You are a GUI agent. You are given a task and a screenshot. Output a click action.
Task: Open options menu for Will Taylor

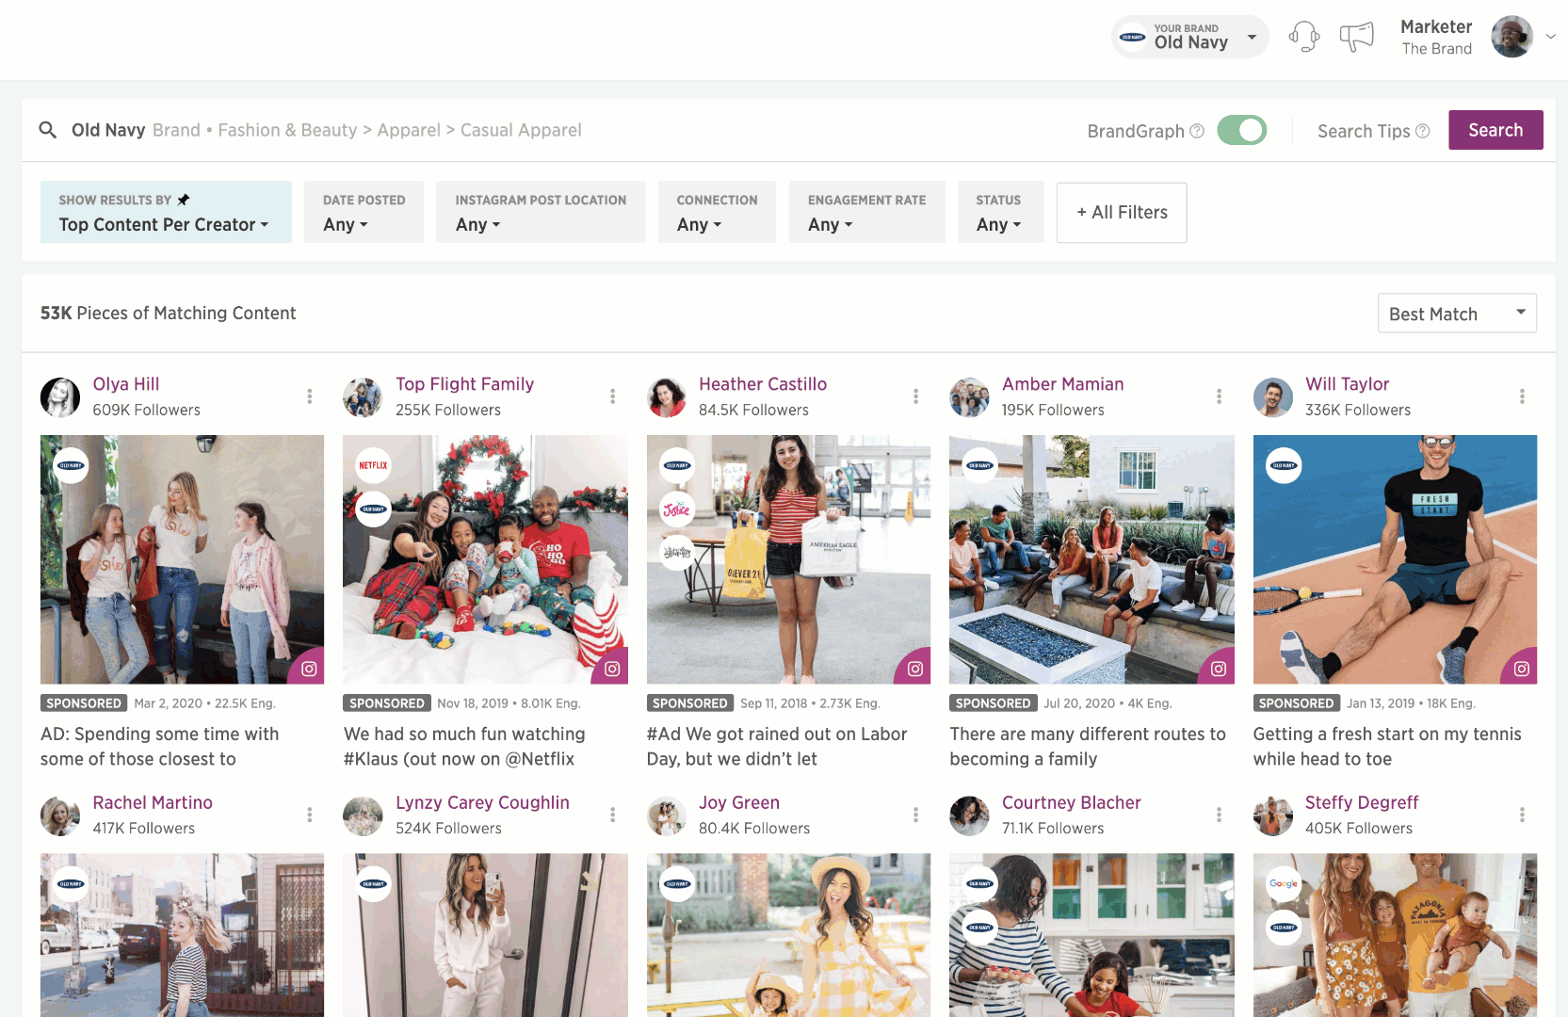click(x=1522, y=396)
